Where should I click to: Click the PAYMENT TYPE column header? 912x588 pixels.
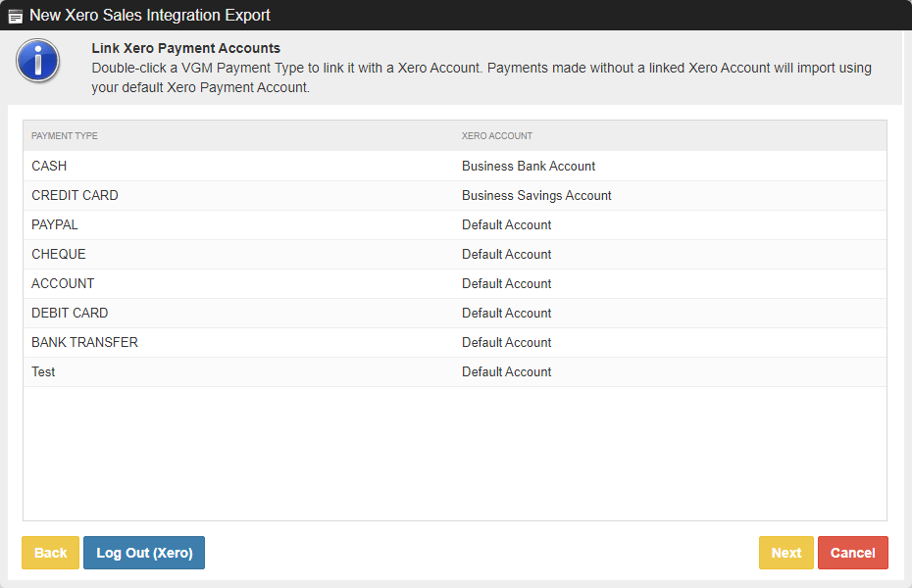tap(65, 136)
